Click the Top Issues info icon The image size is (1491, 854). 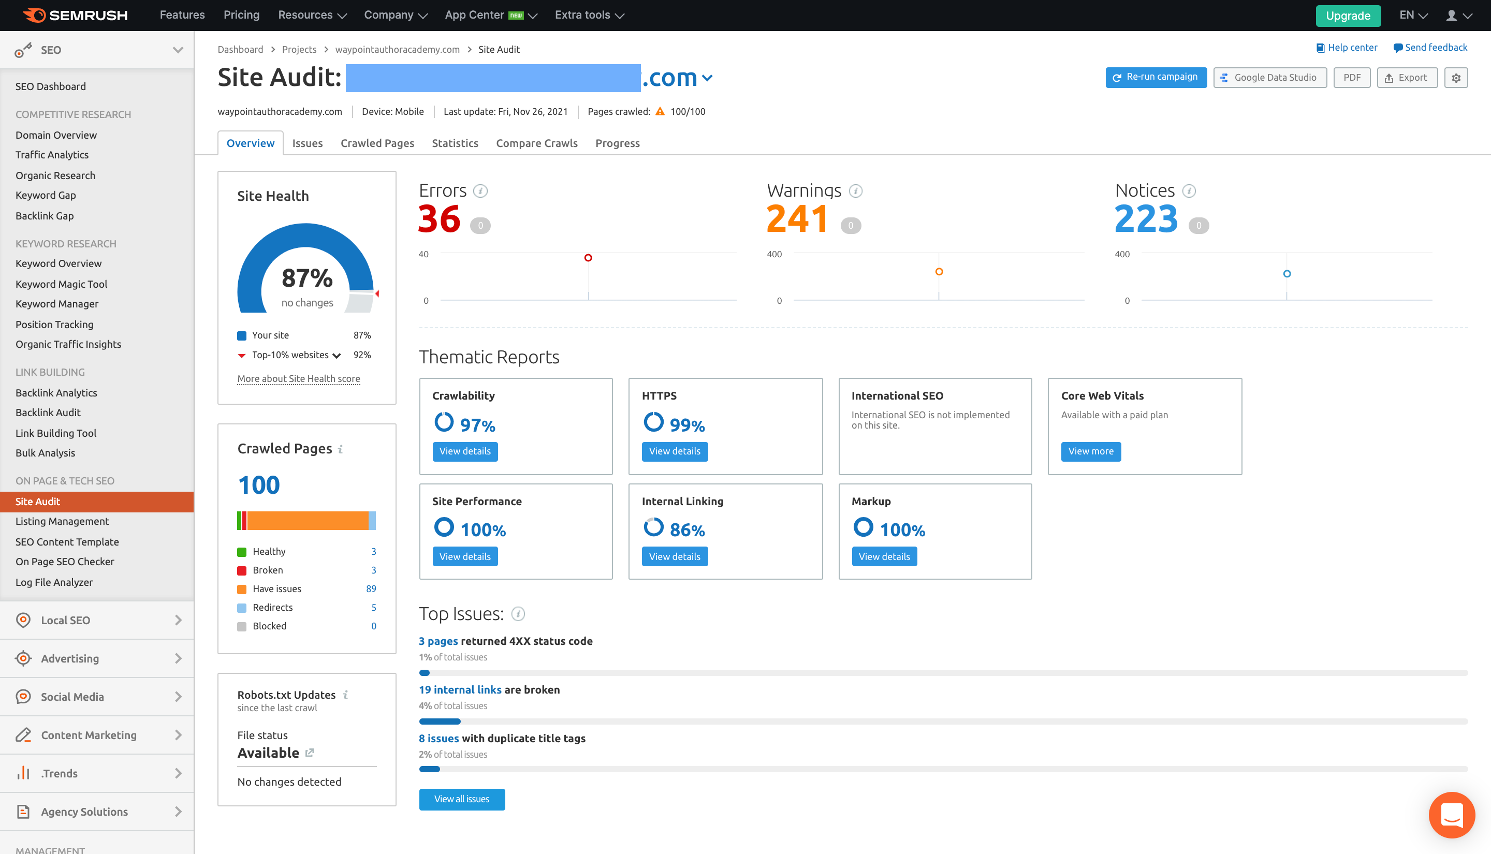(x=518, y=614)
